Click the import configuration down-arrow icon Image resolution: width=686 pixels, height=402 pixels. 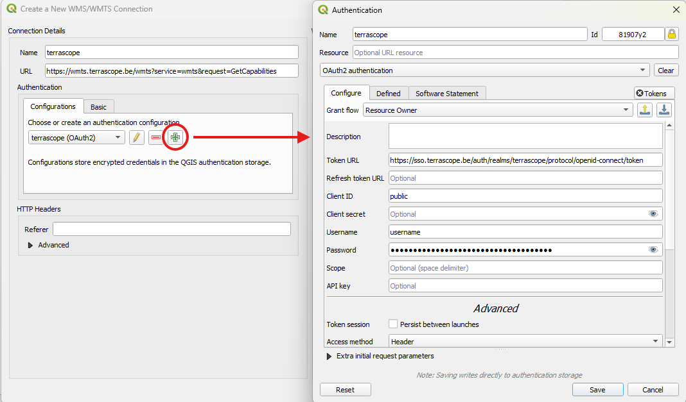664,110
